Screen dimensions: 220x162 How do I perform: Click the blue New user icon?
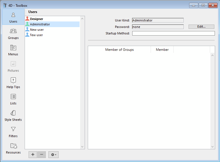point(27,29)
